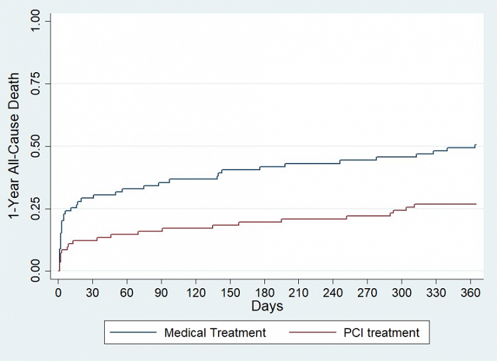The width and height of the screenshot is (497, 361).
Task: Click the 180 day x-axis tick label
Action: 264,292
